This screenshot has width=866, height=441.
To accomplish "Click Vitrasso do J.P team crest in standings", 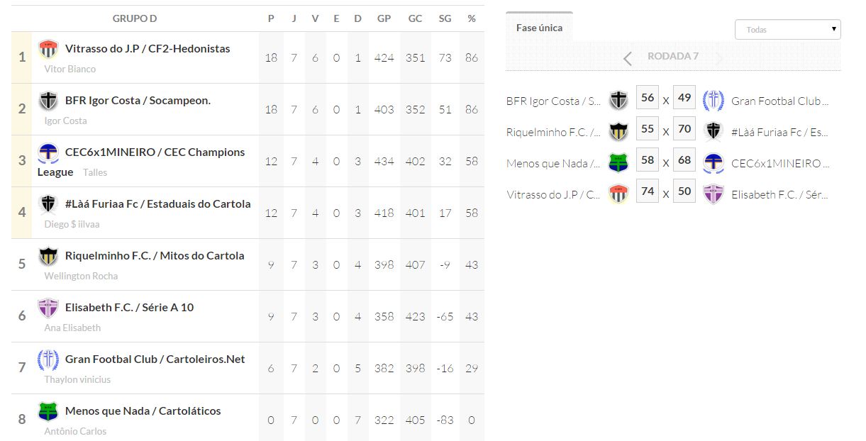I will 48,50.
